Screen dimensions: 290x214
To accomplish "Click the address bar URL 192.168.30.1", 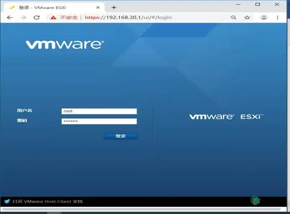I will (128, 18).
